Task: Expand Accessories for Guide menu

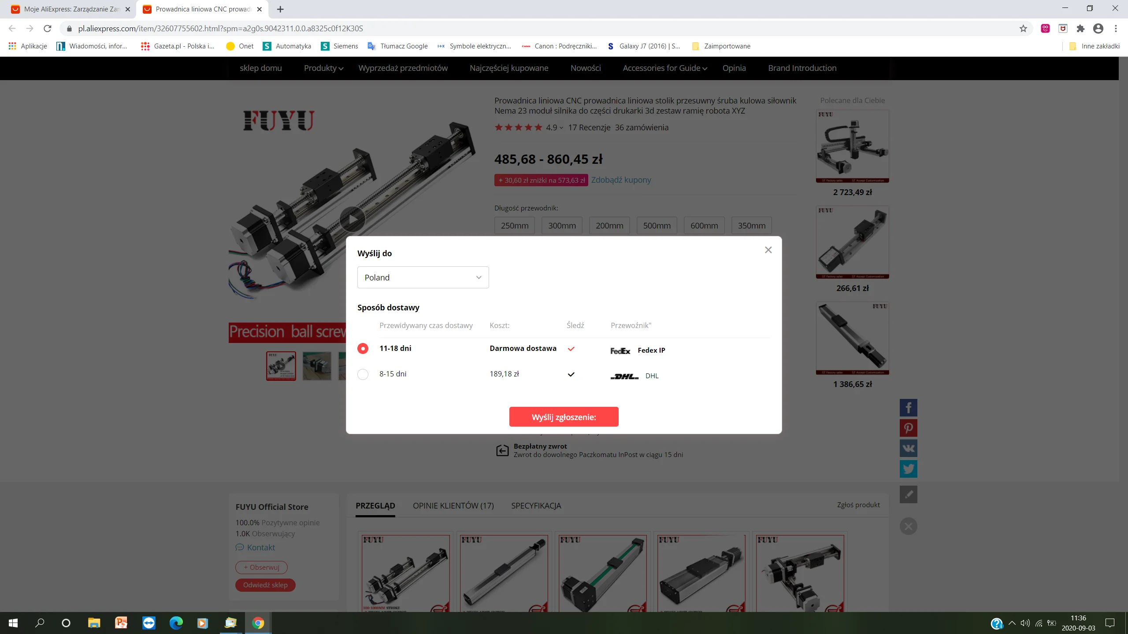Action: (664, 68)
